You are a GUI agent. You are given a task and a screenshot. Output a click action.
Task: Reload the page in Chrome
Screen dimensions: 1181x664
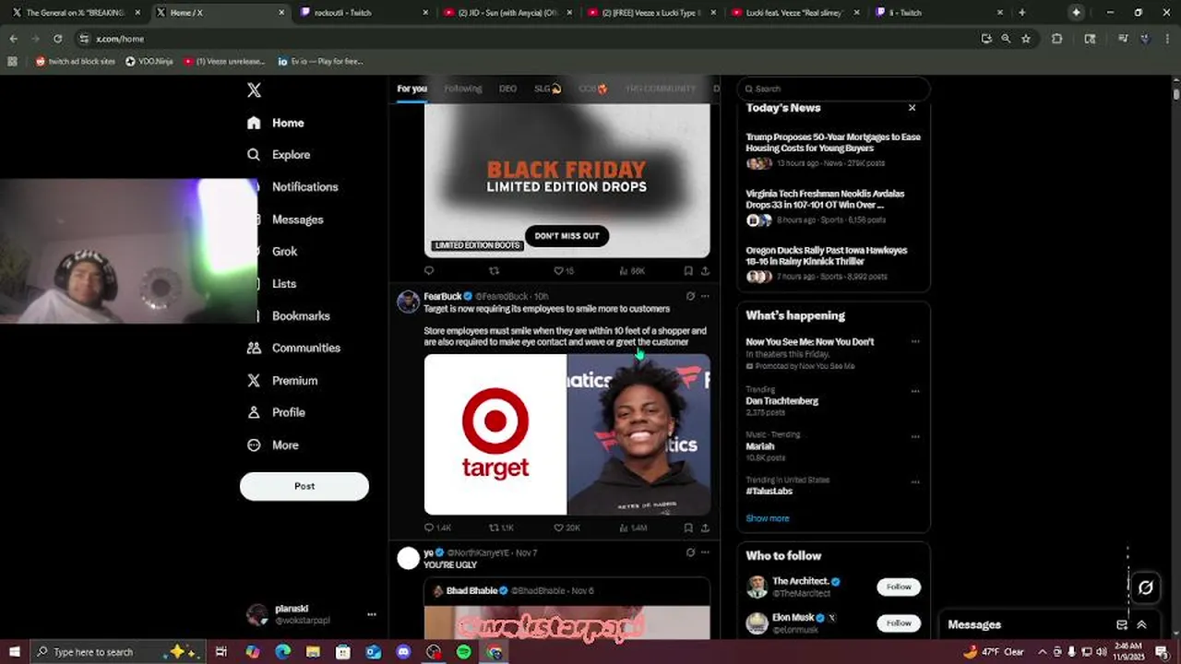point(57,39)
